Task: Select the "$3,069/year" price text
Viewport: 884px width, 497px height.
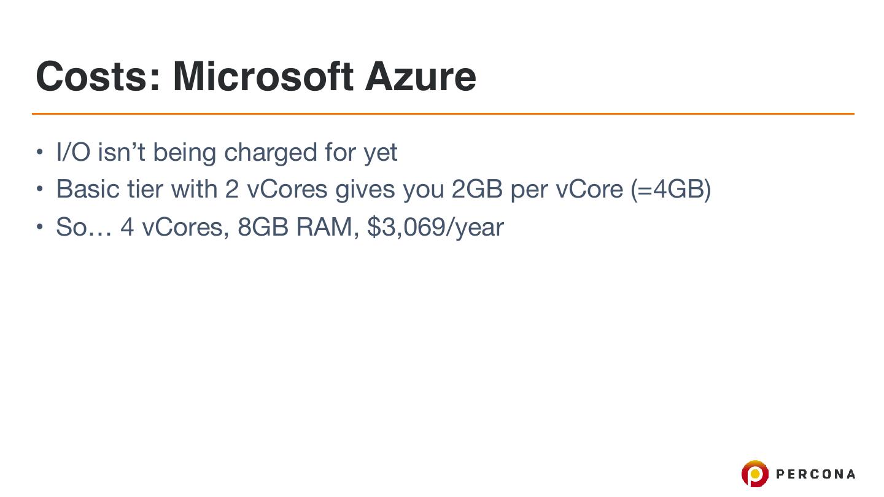Action: [x=435, y=227]
